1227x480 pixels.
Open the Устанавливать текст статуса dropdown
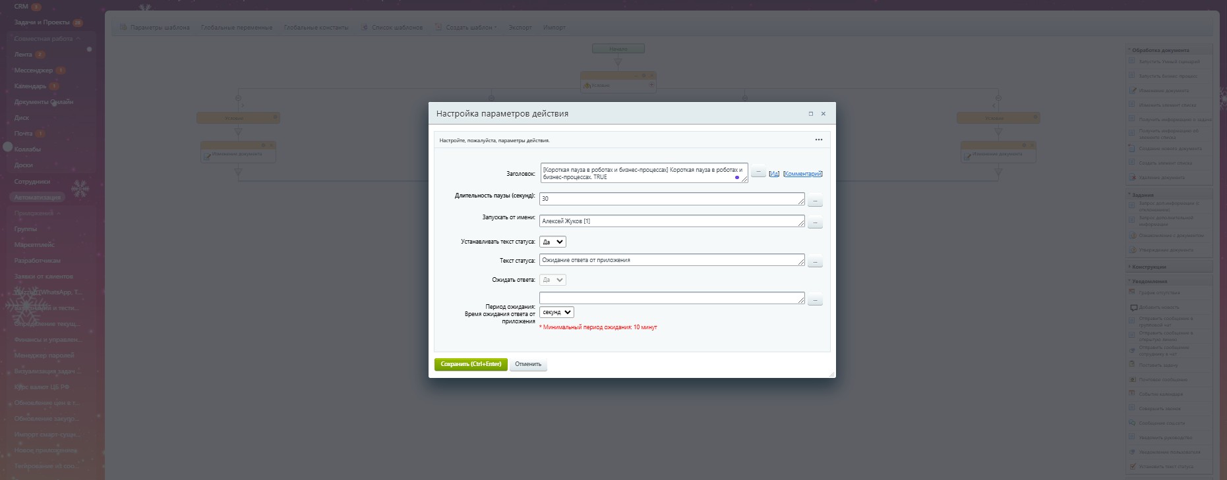[x=553, y=242]
